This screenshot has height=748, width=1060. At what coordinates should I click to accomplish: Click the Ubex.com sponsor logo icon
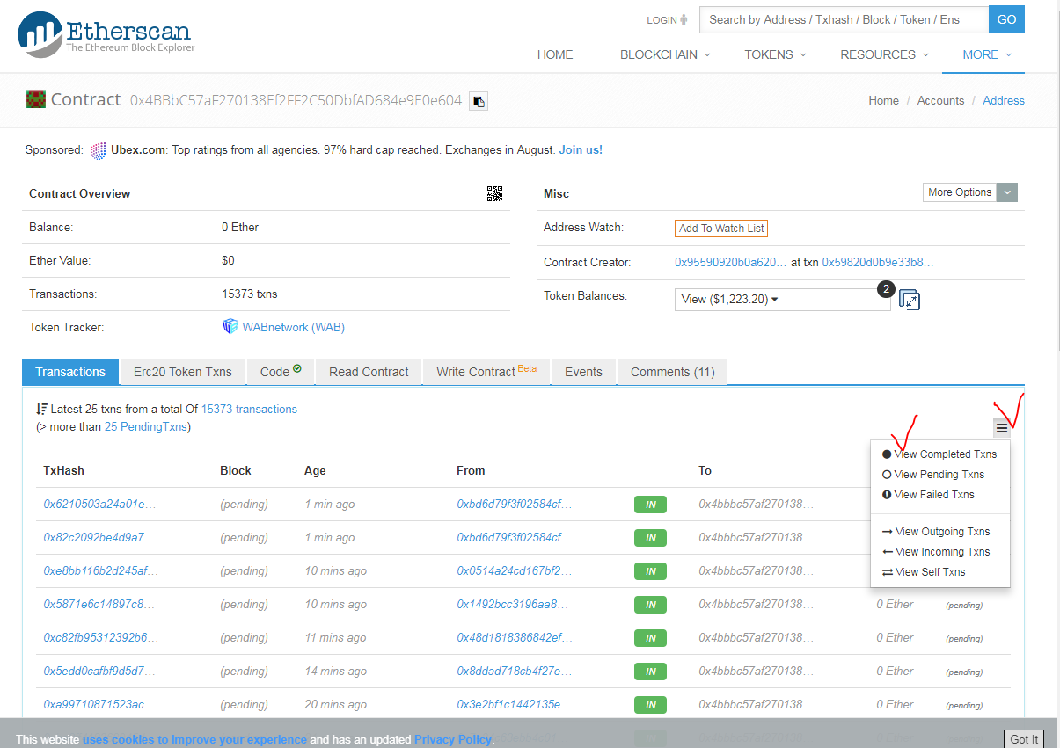point(99,150)
